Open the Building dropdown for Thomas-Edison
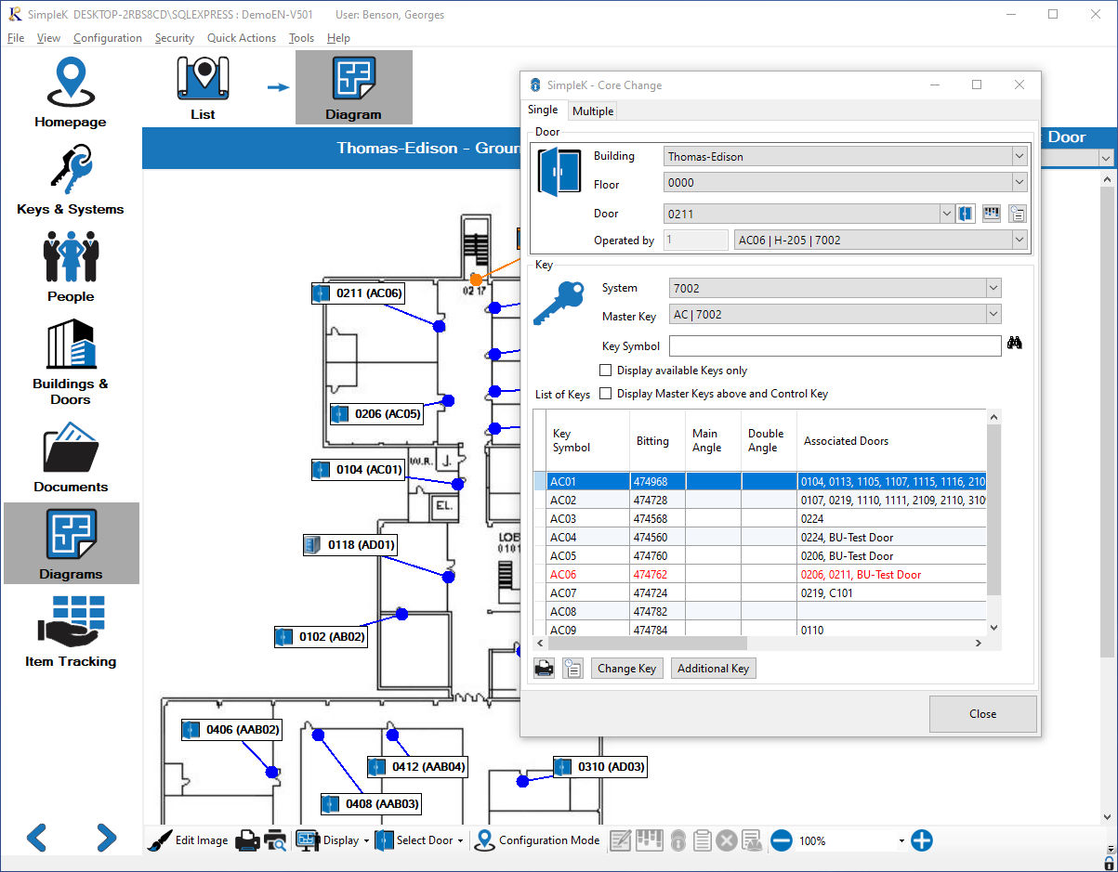The height and width of the screenshot is (872, 1118). point(1019,156)
